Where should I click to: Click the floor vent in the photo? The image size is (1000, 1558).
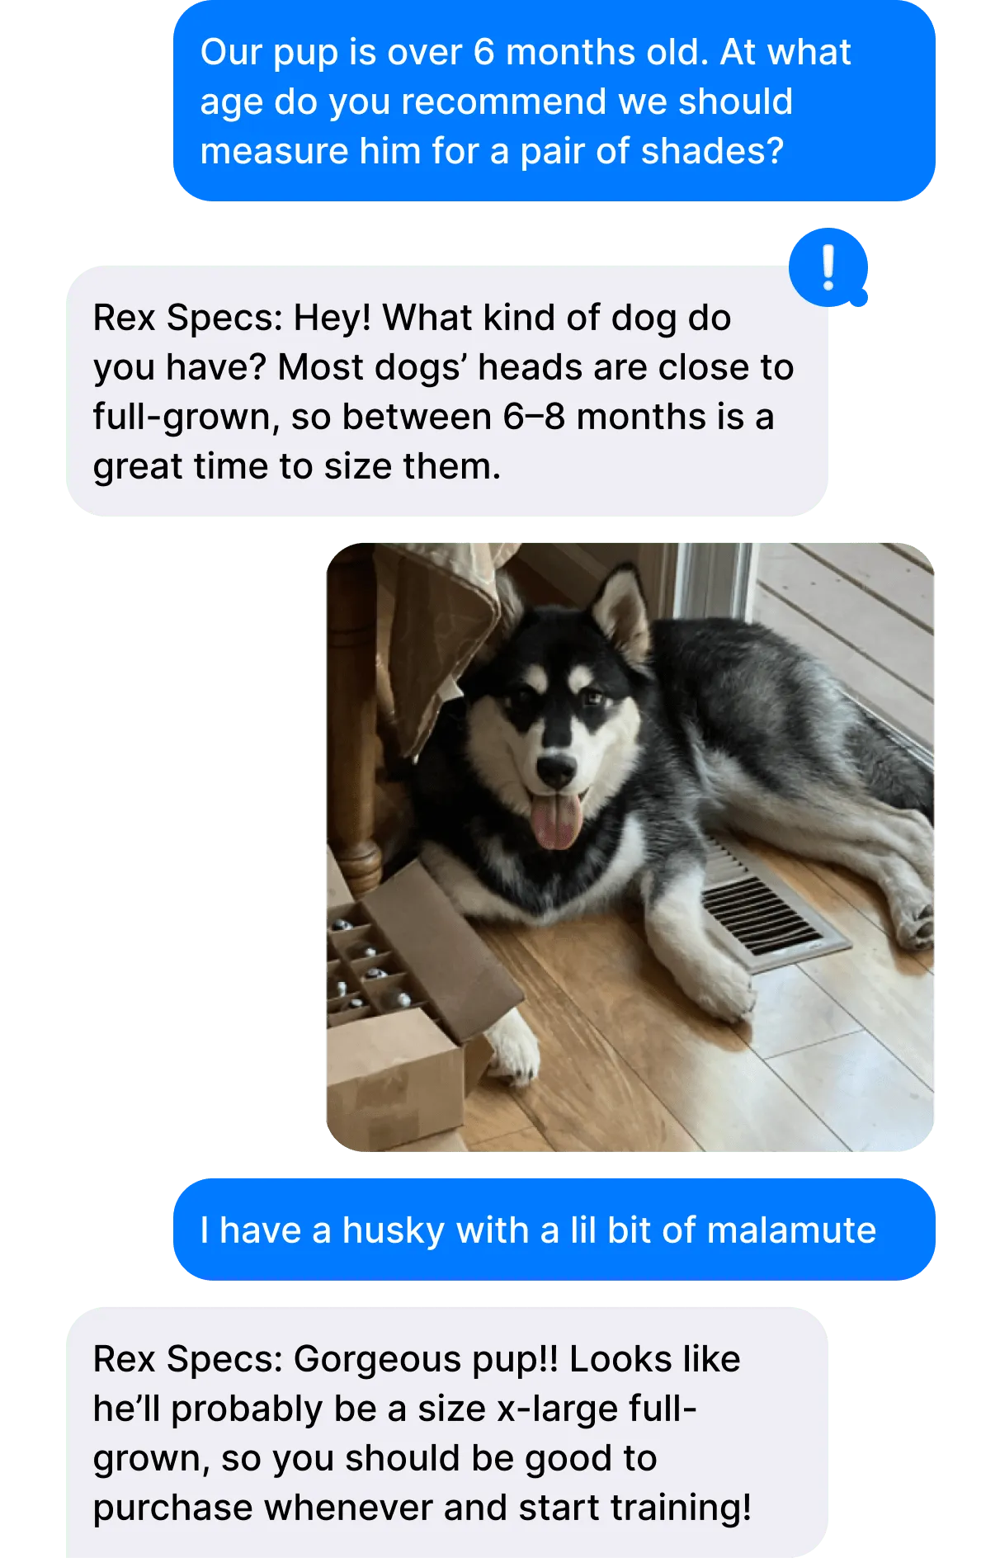click(x=759, y=912)
